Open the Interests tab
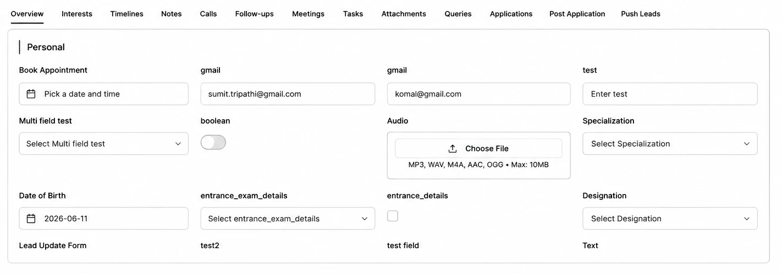The height and width of the screenshot is (274, 782). coord(77,14)
